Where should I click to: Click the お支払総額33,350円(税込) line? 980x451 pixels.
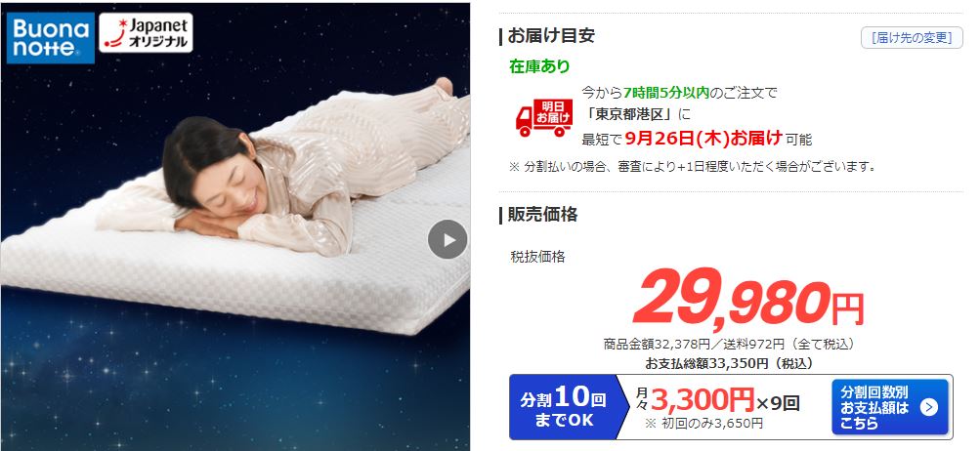tap(728, 363)
